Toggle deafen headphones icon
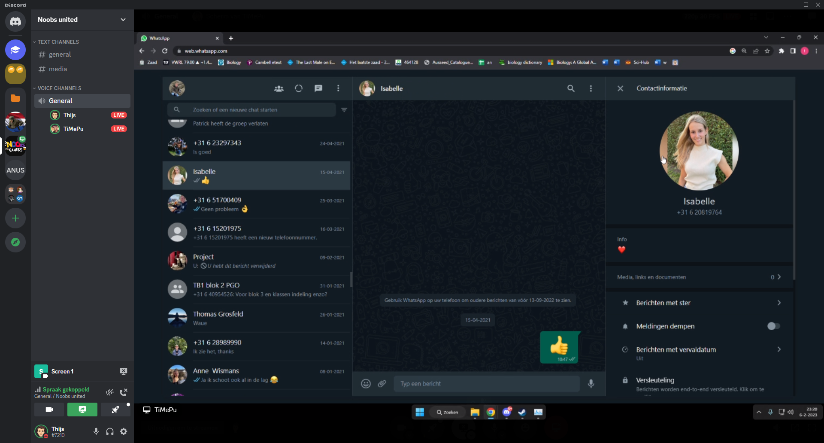Viewport: 824px width, 443px height. click(110, 431)
